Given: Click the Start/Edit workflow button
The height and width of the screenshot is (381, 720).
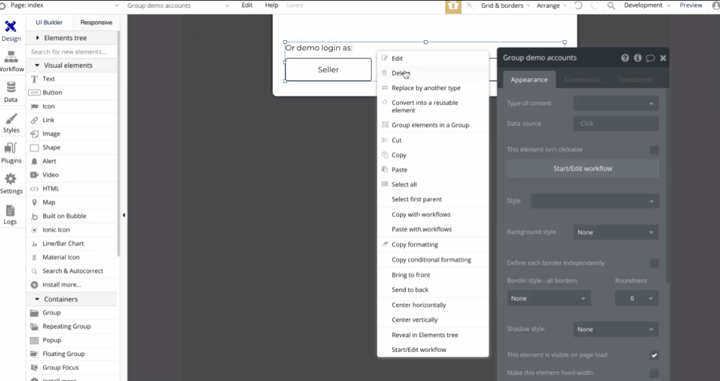Looking at the screenshot, I should coord(583,169).
